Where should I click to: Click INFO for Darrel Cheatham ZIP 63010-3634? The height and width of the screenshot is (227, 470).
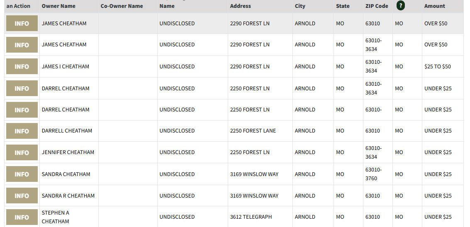click(x=22, y=88)
